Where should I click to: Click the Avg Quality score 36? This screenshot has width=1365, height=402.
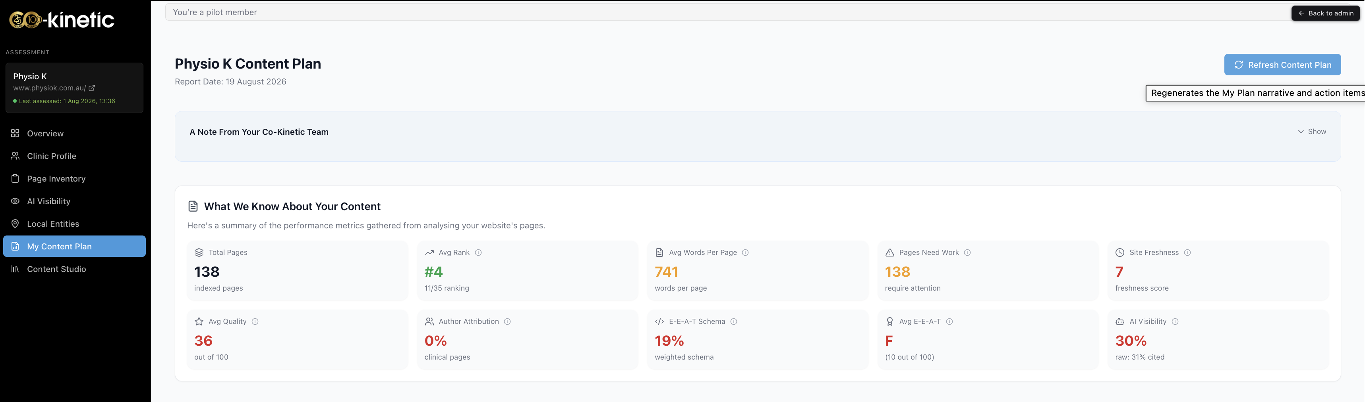tap(203, 341)
